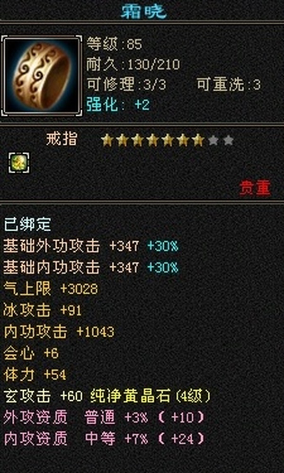The width and height of the screenshot is (284, 473).
Task: Click the 可重洗:3 text
Action: pyautogui.click(x=229, y=85)
